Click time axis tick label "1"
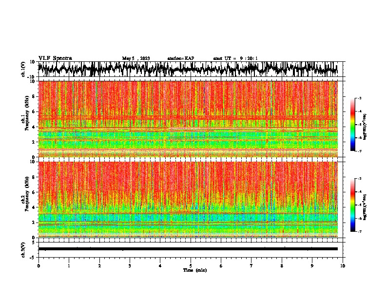This screenshot has width=386, height=298. pyautogui.click(x=69, y=266)
